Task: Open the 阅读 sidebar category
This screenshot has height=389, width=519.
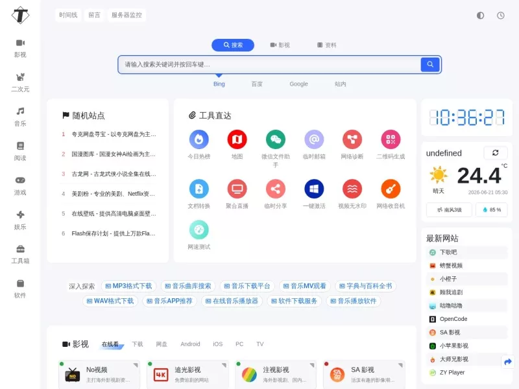Action: (x=20, y=152)
